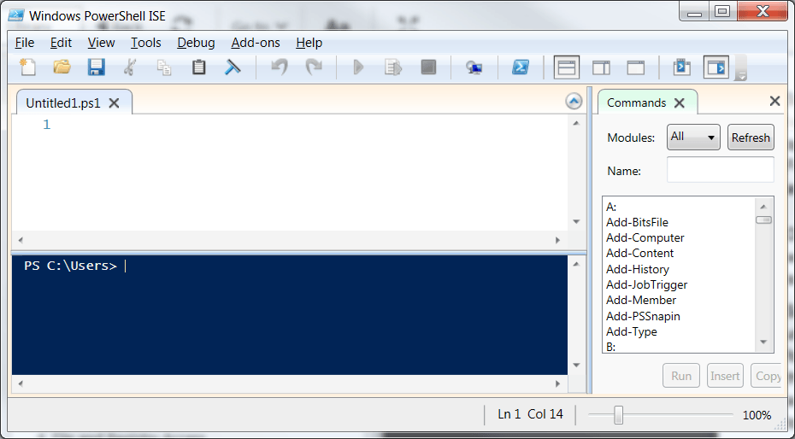Select Add-PSSnapin command
The height and width of the screenshot is (439, 795).
pos(643,316)
